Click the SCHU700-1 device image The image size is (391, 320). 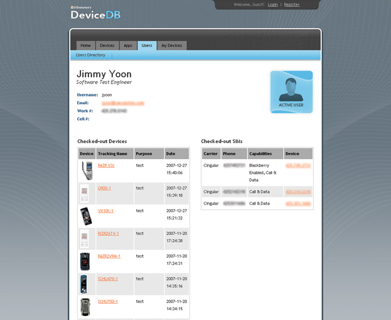85,307
